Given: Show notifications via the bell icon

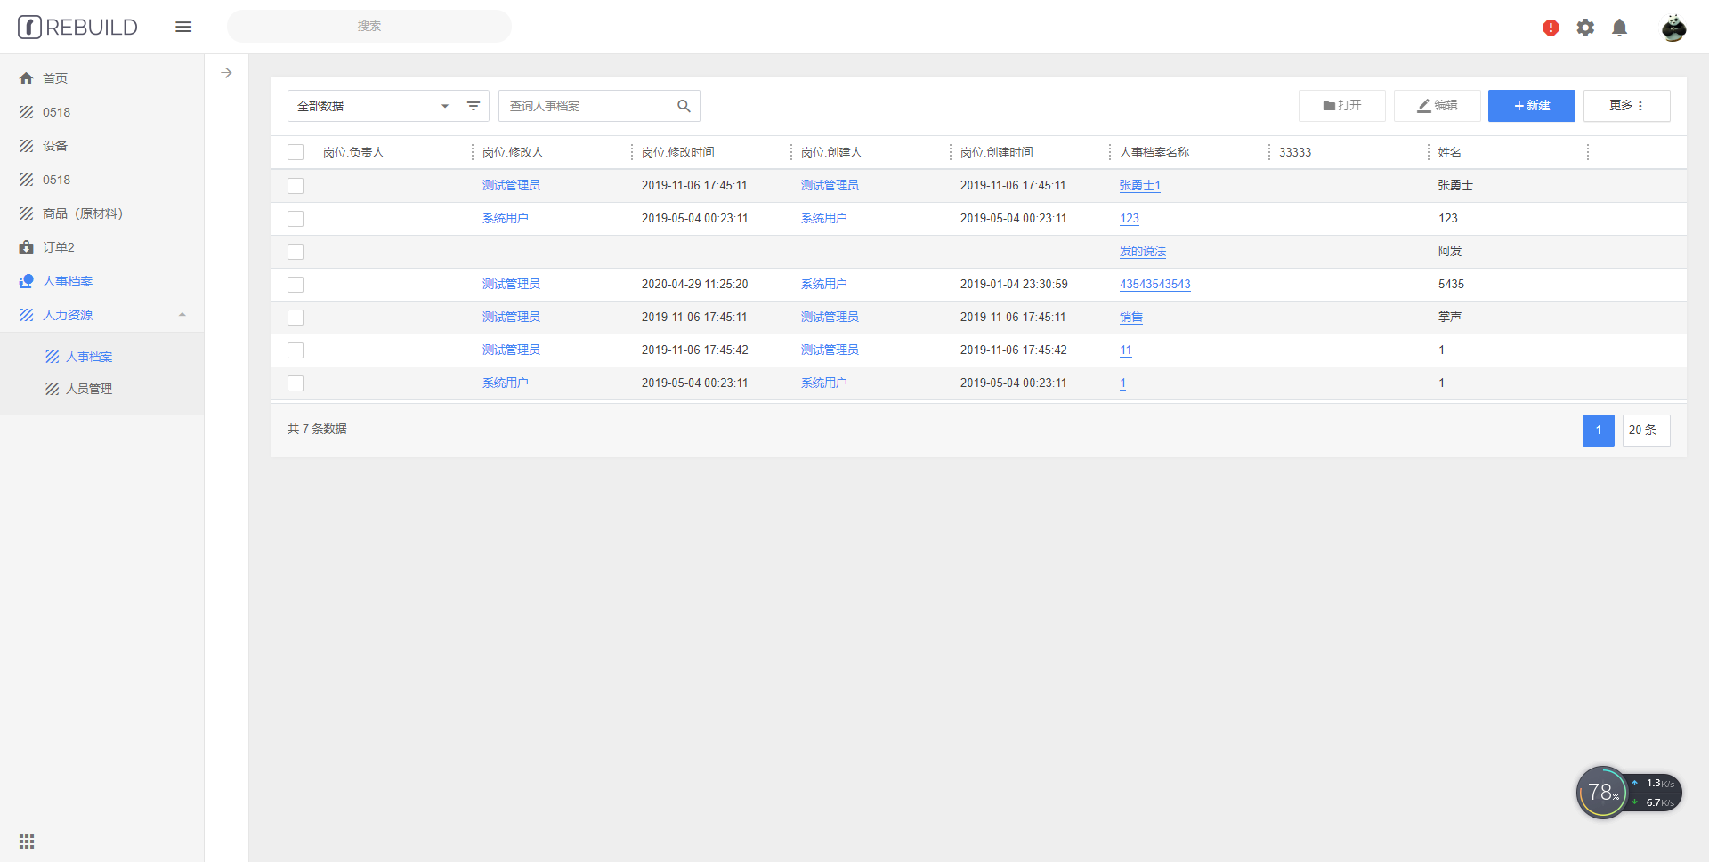Looking at the screenshot, I should point(1619,28).
